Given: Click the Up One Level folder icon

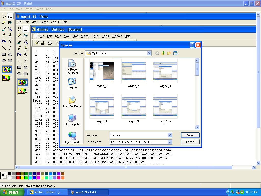Looking at the screenshot, I should pos(163,53).
